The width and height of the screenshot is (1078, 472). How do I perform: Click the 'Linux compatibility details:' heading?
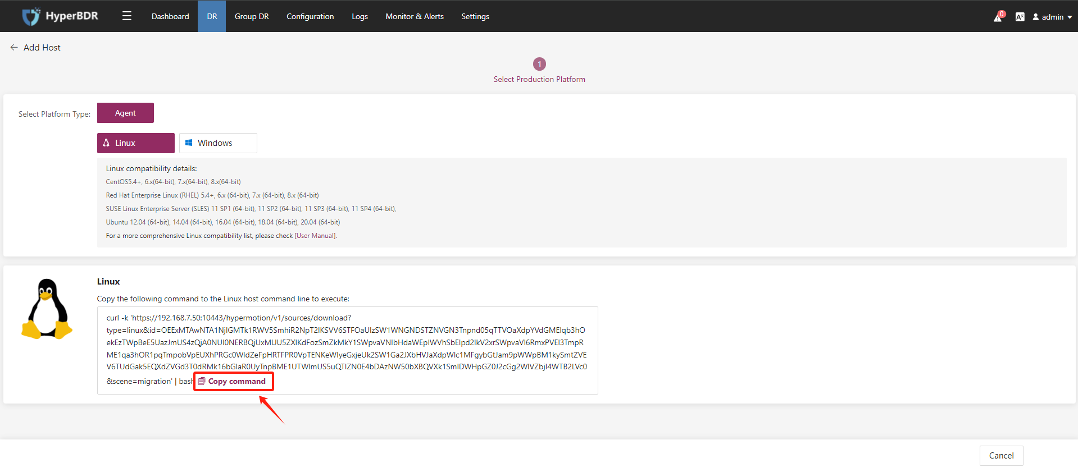[152, 168]
